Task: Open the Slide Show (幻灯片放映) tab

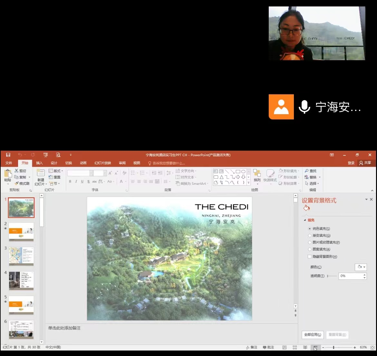Action: (102, 163)
